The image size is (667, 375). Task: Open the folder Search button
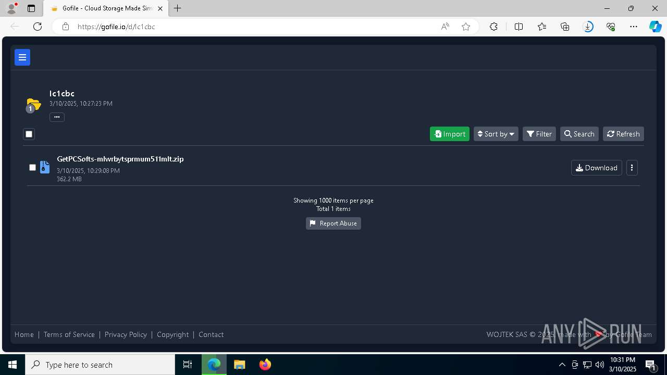pos(579,134)
